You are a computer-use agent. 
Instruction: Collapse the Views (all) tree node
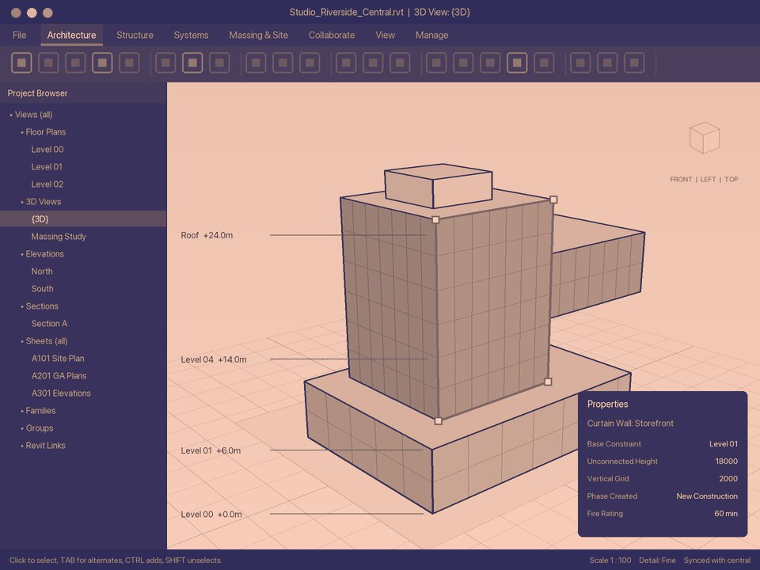[x=11, y=115]
